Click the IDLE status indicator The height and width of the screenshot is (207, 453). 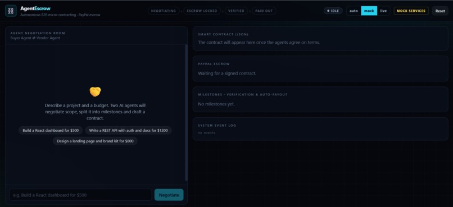[333, 11]
